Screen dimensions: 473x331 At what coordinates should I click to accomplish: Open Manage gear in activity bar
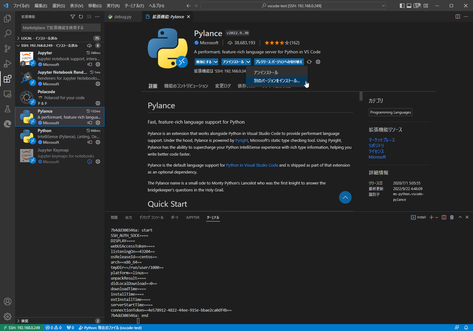click(7, 316)
